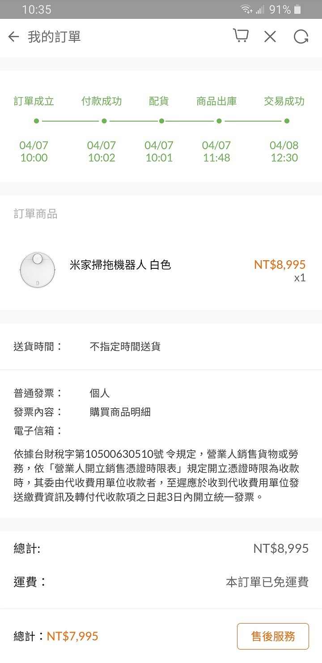Tap the 我的訂單 page title

[54, 37]
